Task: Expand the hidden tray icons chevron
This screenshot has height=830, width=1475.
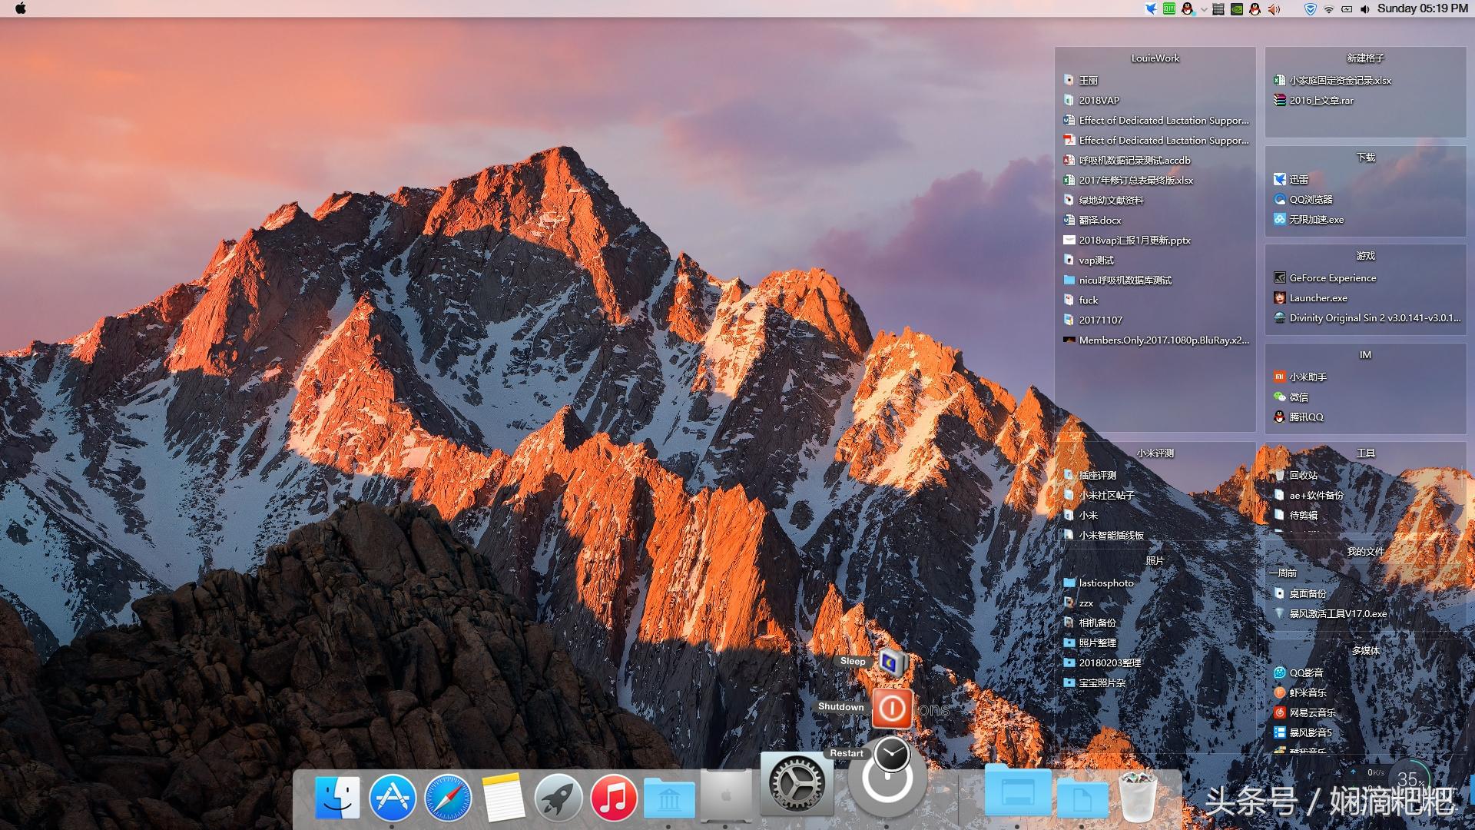Action: [1204, 9]
